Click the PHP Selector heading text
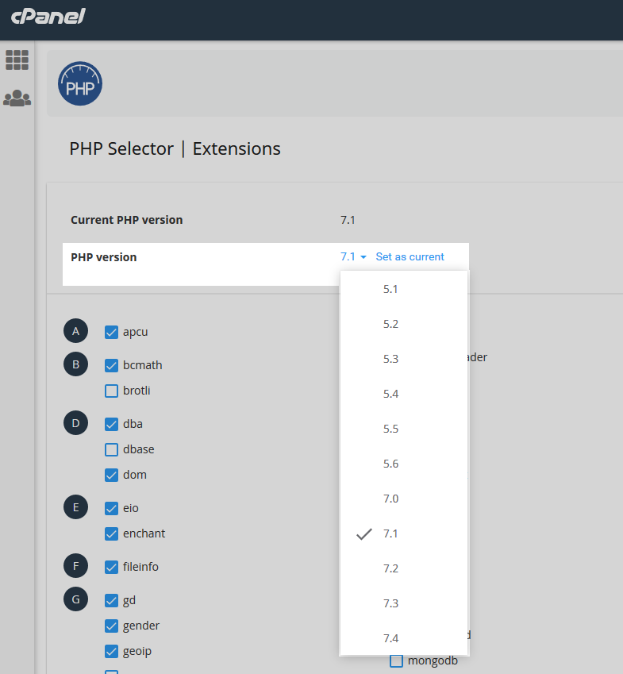 pyautogui.click(x=121, y=148)
